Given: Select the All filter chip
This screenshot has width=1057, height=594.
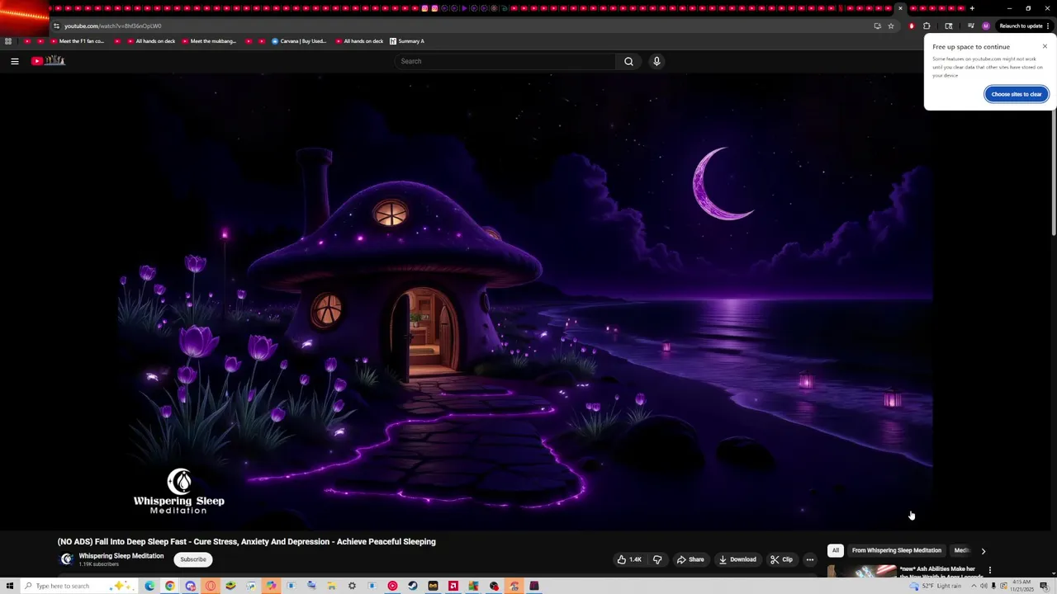Looking at the screenshot, I should coord(835,550).
